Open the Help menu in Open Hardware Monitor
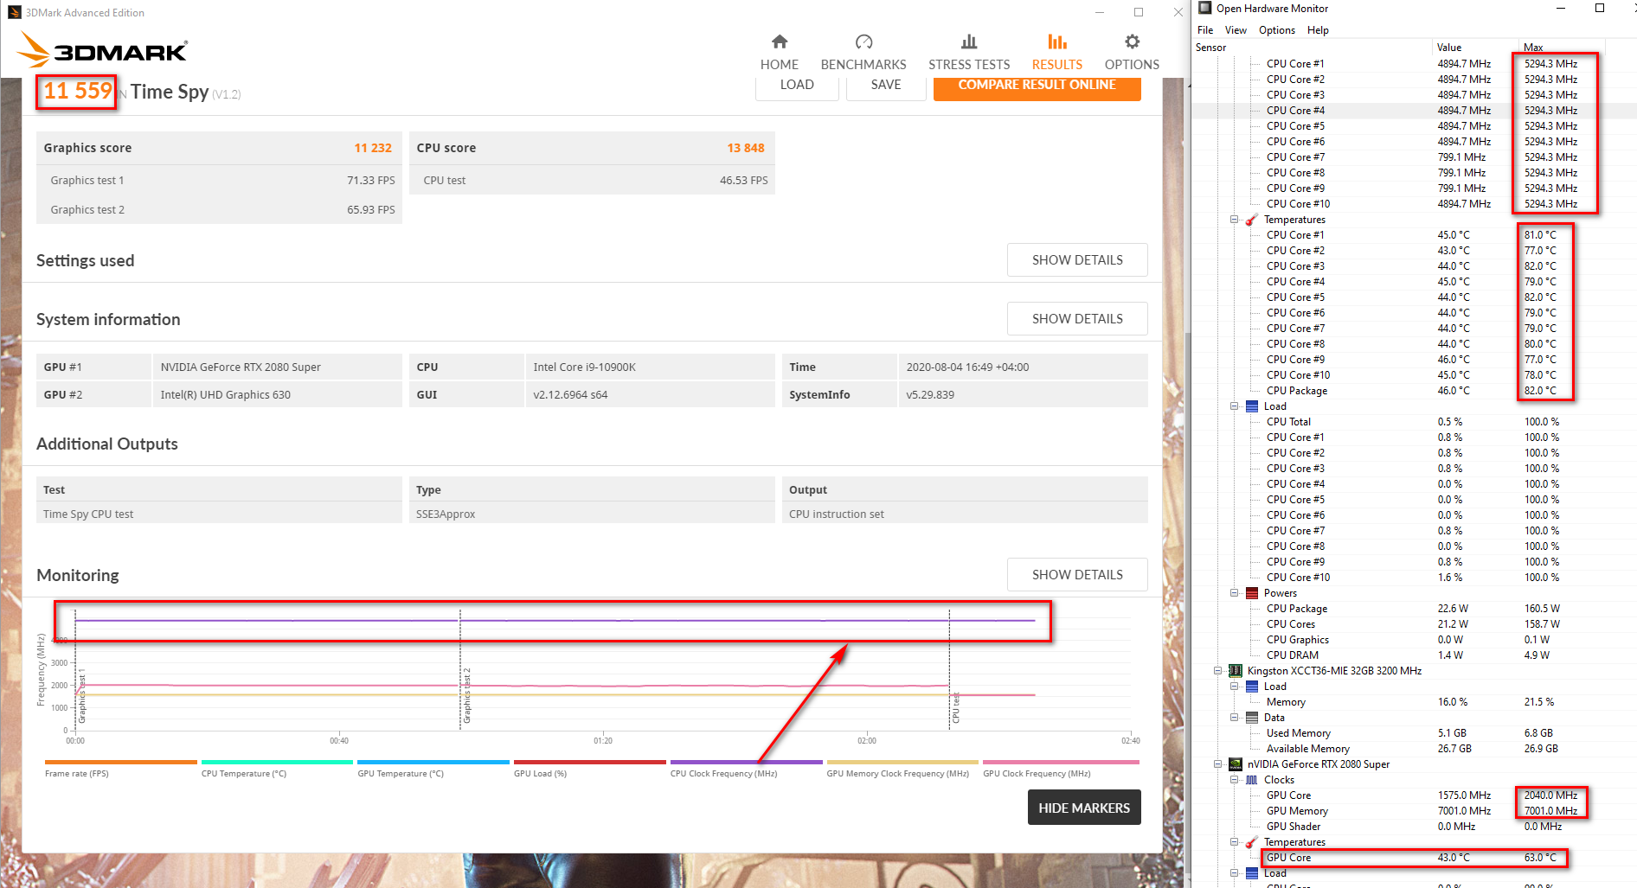Screen dimensions: 1637x888 click(1318, 30)
